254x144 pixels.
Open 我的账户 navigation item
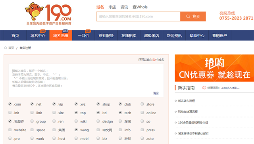(x=220, y=35)
